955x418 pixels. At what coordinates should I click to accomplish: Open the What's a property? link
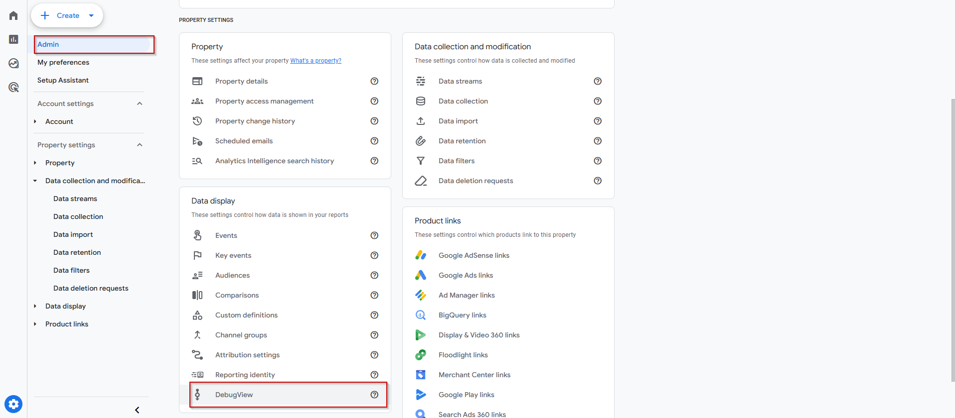[316, 61]
